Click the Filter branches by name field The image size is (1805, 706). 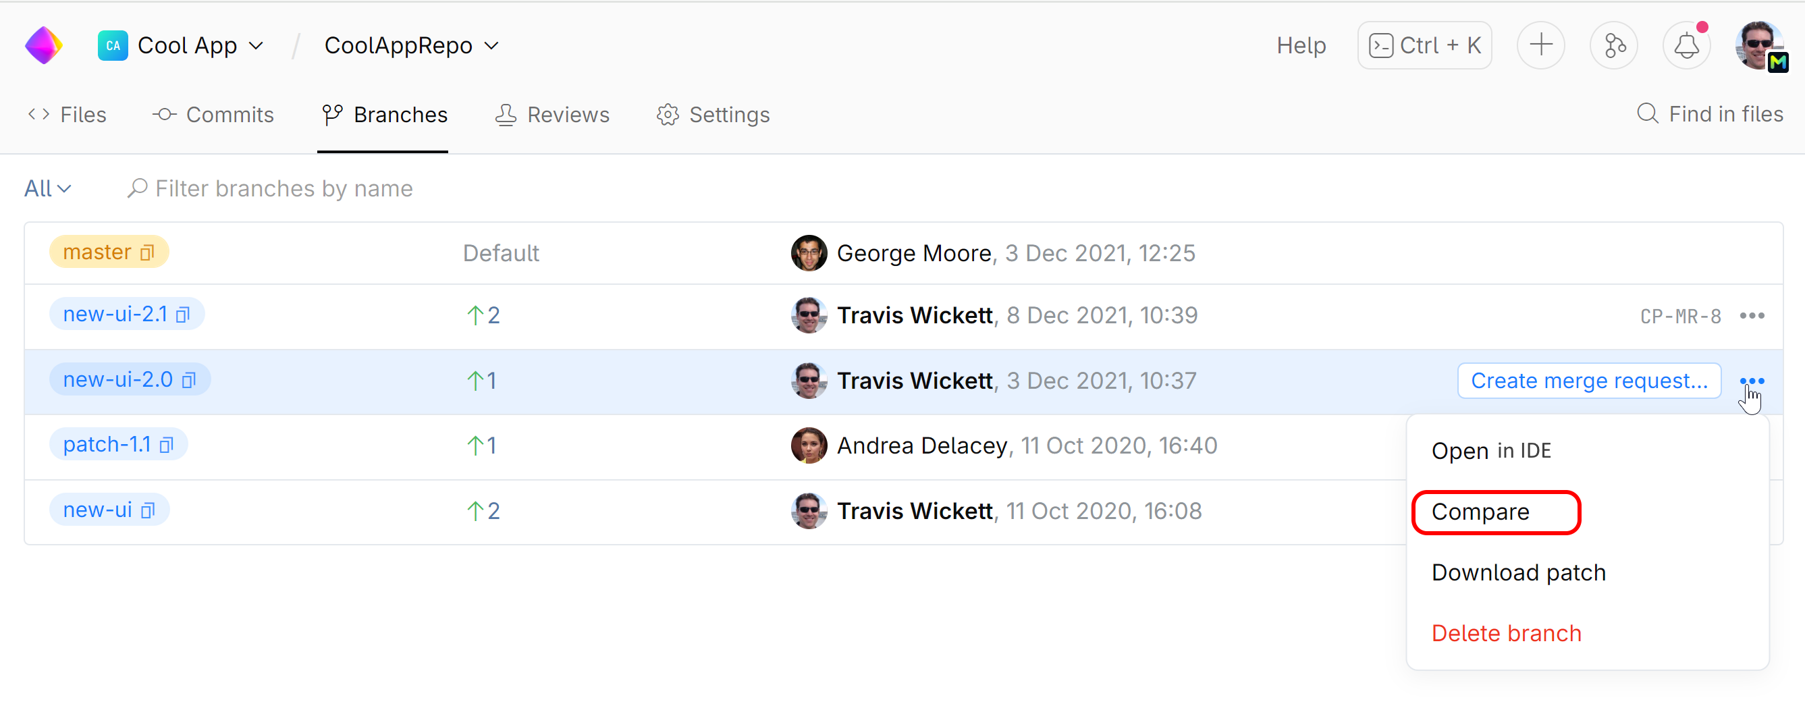(284, 188)
